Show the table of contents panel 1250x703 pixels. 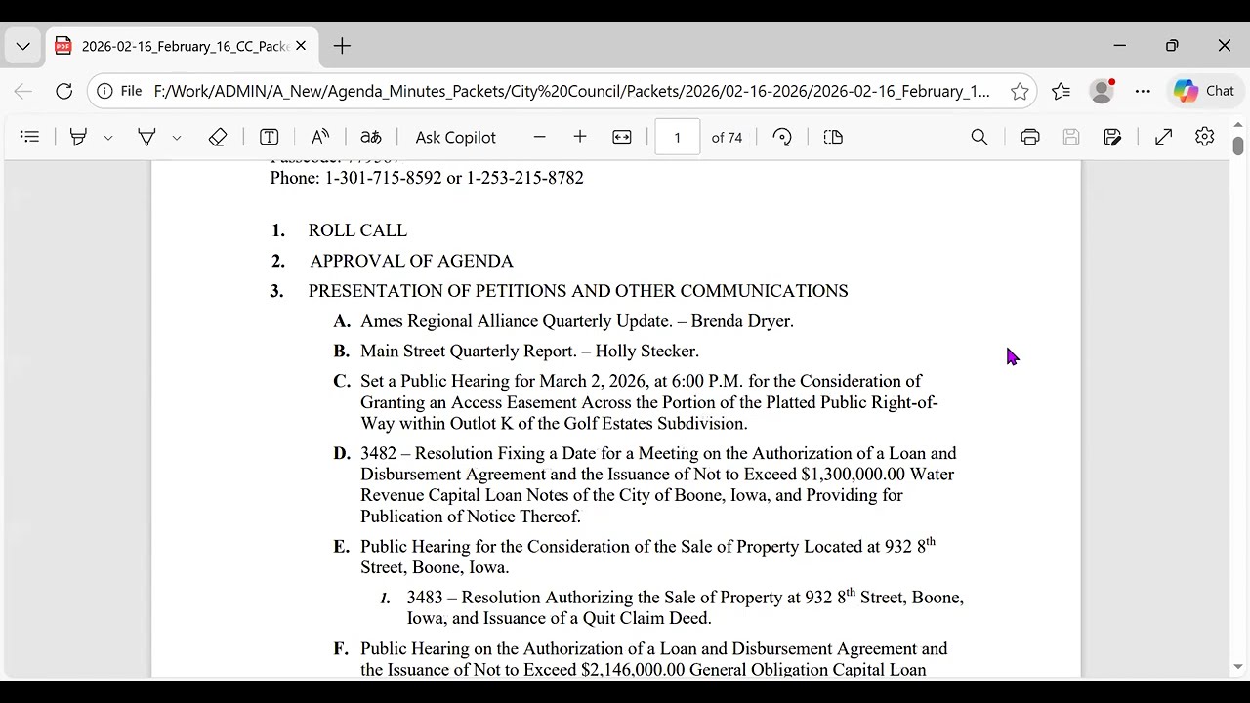(x=29, y=137)
